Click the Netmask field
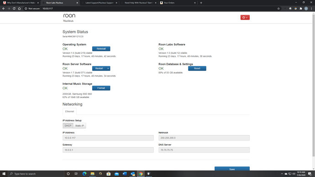 pyautogui.click(x=204, y=138)
